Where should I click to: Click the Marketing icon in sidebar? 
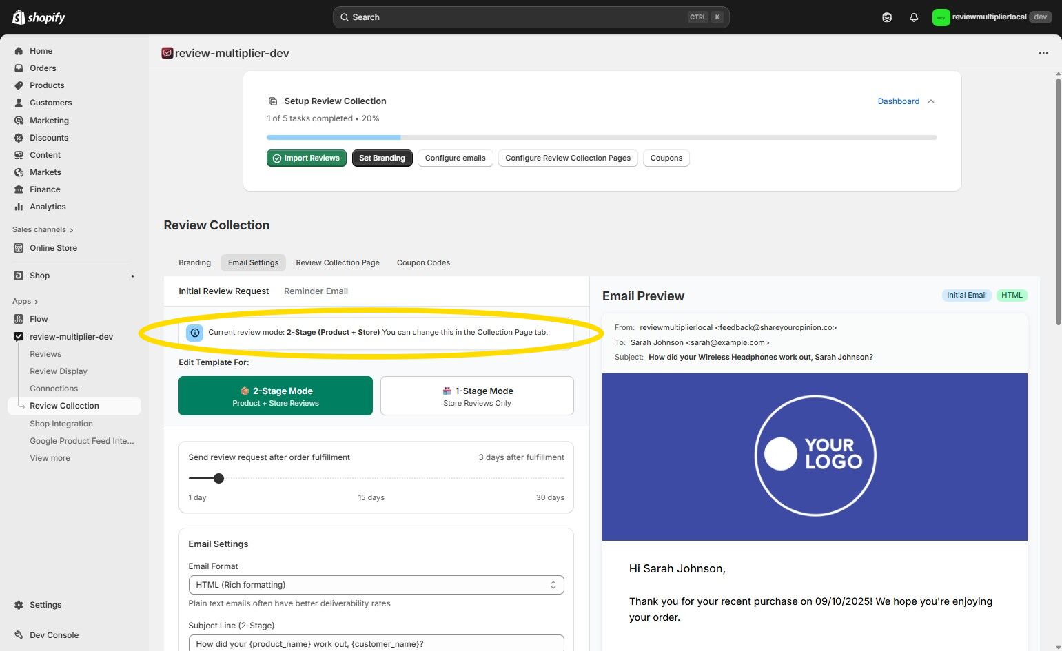point(19,121)
